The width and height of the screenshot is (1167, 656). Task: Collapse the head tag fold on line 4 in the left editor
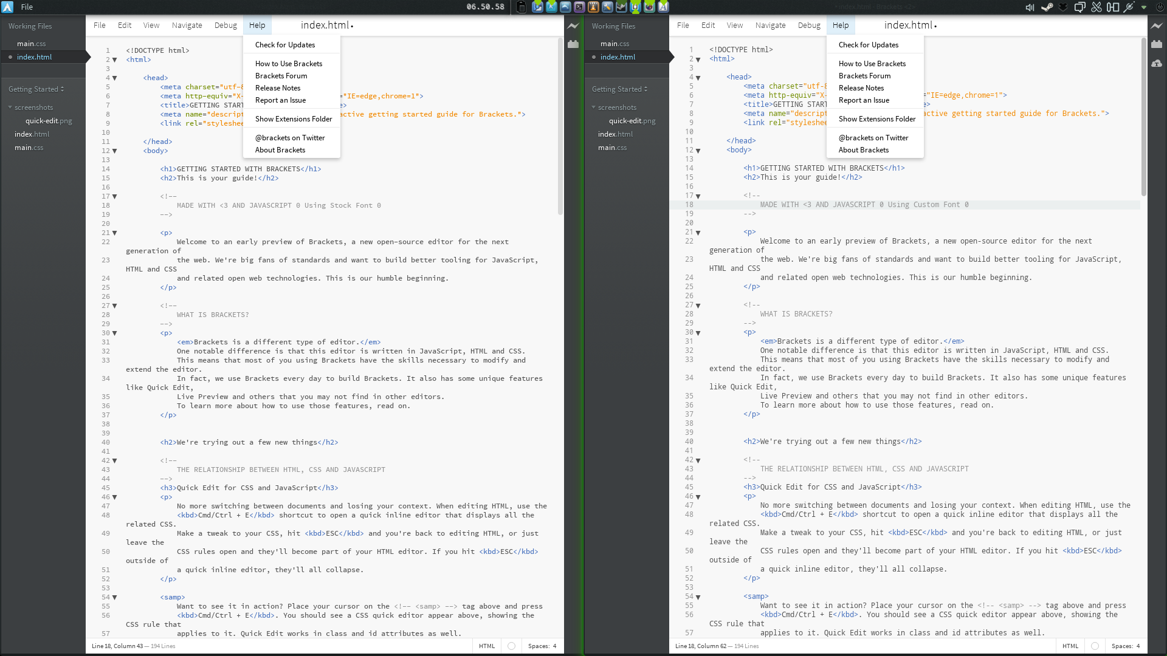click(114, 78)
